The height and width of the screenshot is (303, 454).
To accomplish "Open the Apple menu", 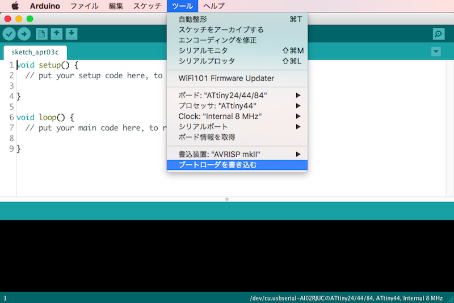I will (x=15, y=6).
